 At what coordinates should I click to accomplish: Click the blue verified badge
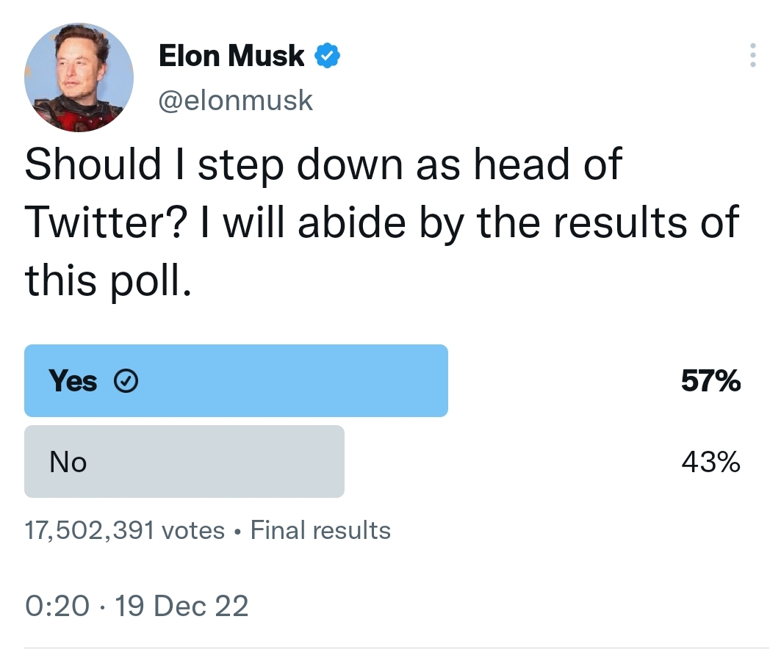coord(326,56)
